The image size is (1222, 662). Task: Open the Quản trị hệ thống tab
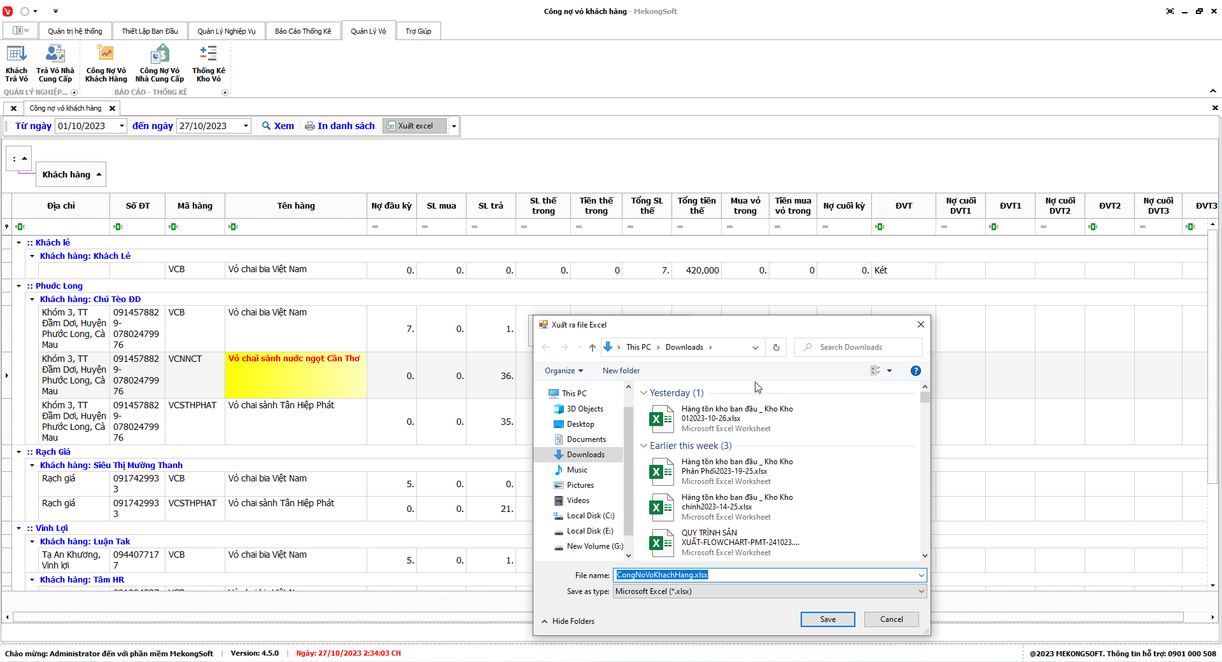(x=74, y=31)
